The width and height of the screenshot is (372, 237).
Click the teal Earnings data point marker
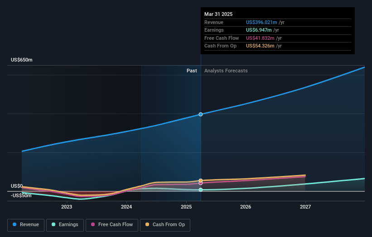click(201, 190)
